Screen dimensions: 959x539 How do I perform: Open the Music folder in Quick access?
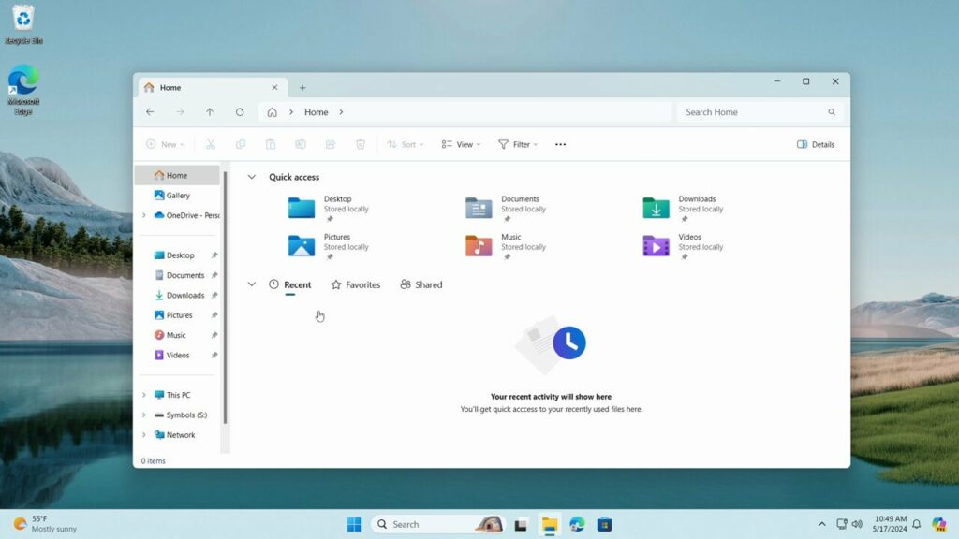click(508, 246)
